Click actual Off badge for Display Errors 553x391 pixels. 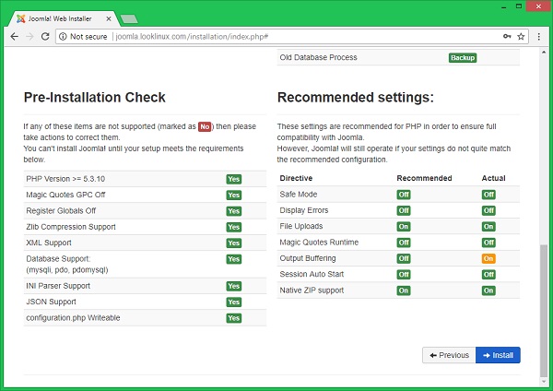click(x=488, y=210)
